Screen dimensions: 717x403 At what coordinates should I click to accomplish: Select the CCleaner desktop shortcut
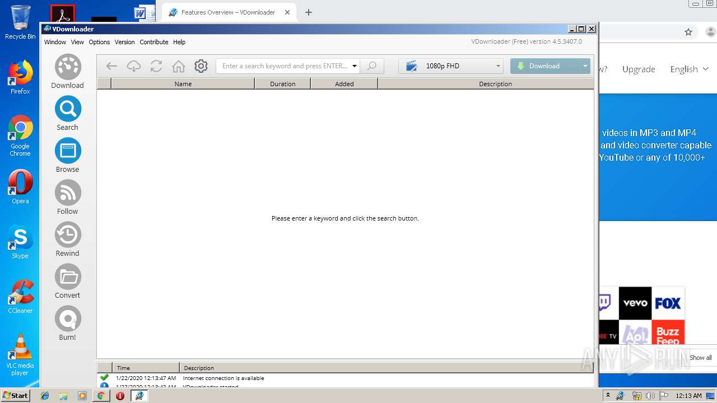(x=20, y=297)
